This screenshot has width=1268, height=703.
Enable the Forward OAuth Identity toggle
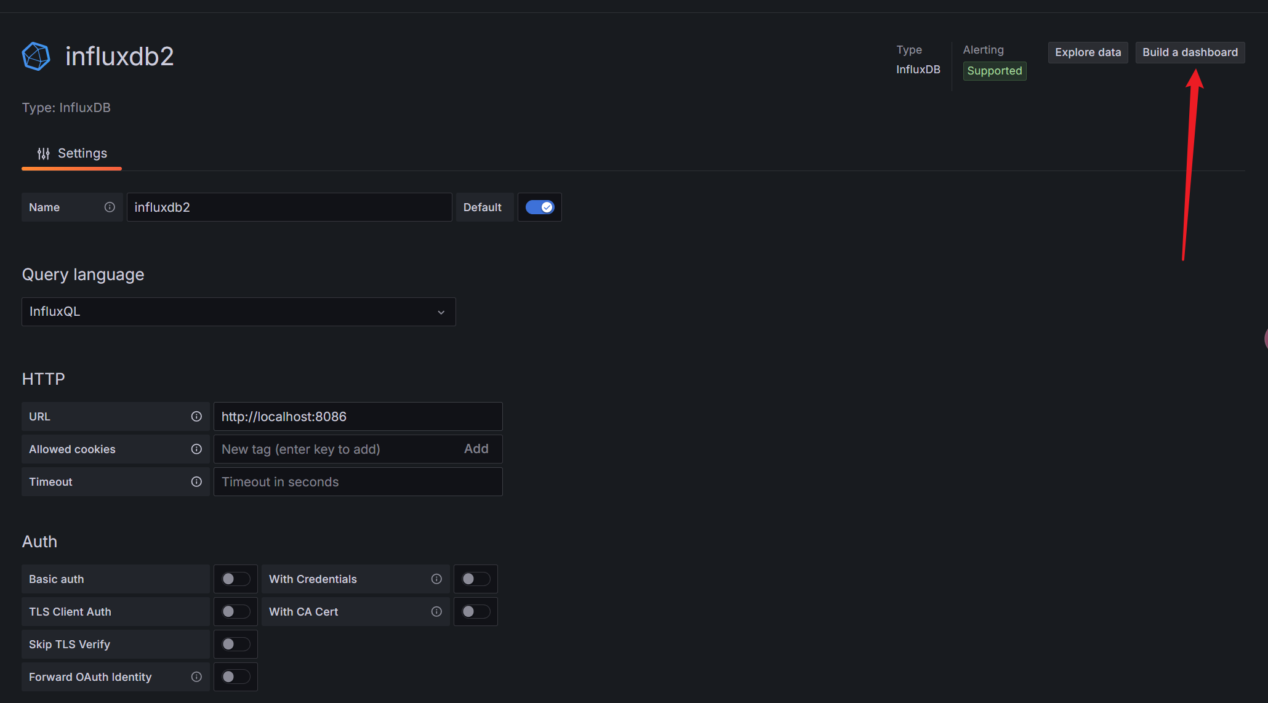pyautogui.click(x=236, y=677)
